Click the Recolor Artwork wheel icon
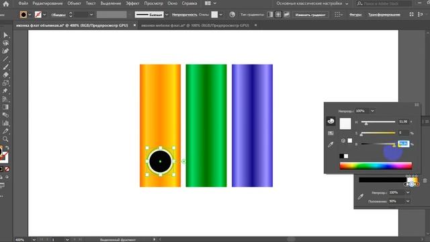The image size is (430, 242). click(x=232, y=15)
